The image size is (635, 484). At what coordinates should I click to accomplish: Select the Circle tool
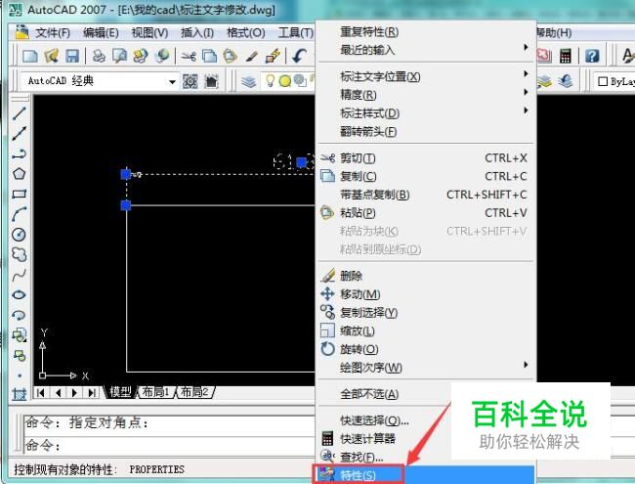[x=19, y=235]
